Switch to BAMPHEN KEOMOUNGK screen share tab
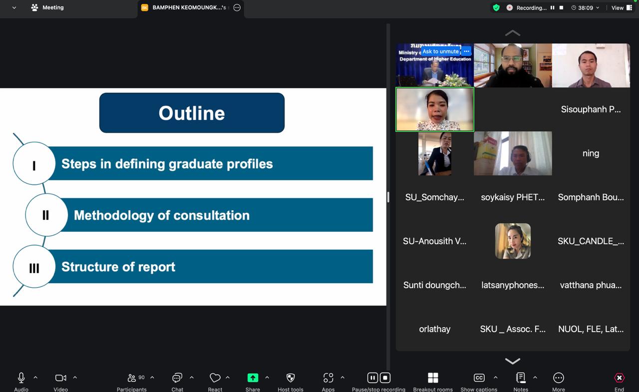 185,7
